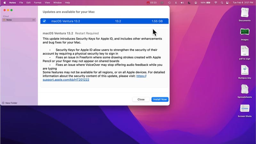Click the user account menu bar icon
The width and height of the screenshot is (256, 144).
click(x=196, y=3)
